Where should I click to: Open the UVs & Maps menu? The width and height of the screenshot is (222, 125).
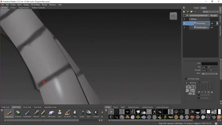coord(35,5)
